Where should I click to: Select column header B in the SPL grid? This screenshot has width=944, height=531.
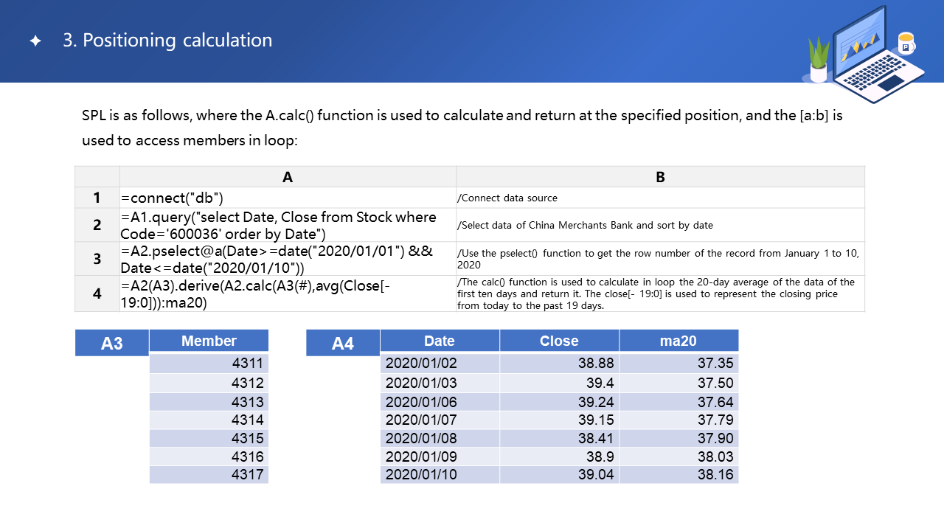pyautogui.click(x=660, y=177)
